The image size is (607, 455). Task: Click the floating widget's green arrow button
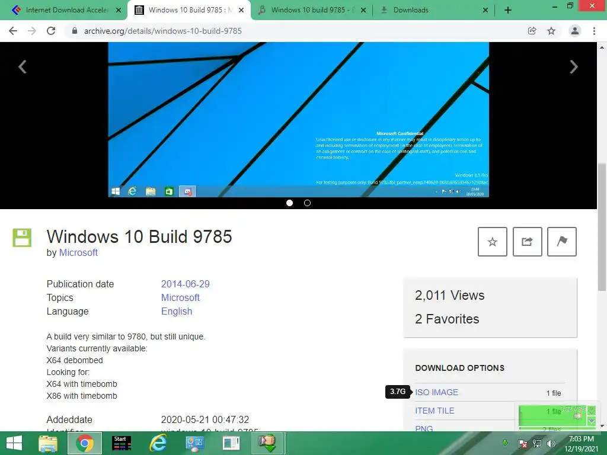click(x=592, y=410)
